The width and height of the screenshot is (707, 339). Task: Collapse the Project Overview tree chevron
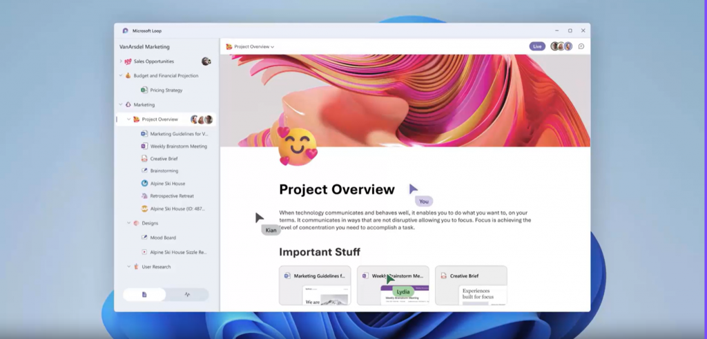click(x=128, y=119)
